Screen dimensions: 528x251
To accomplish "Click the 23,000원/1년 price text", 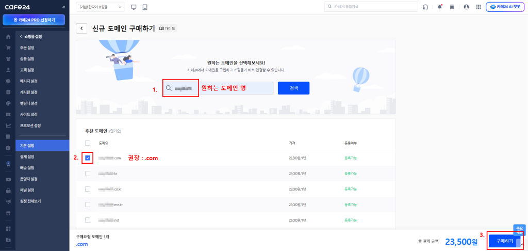I will (x=298, y=220).
